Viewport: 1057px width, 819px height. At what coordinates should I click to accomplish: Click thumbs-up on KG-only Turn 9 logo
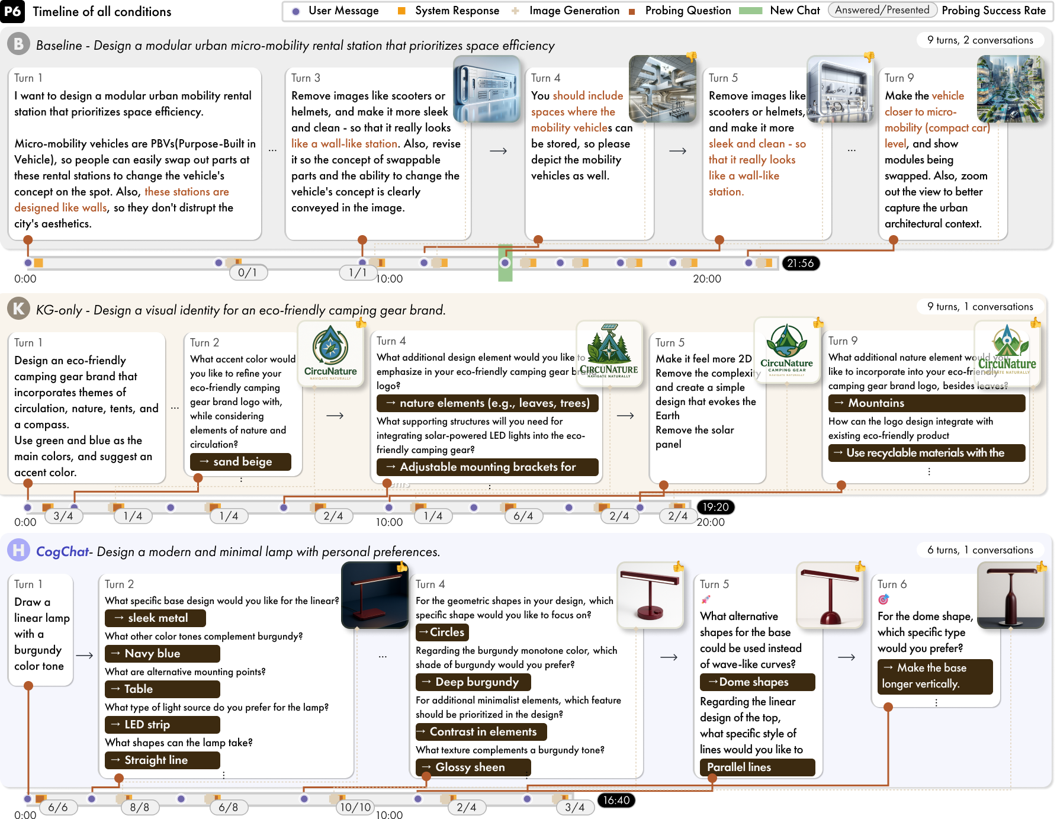pyautogui.click(x=1036, y=322)
